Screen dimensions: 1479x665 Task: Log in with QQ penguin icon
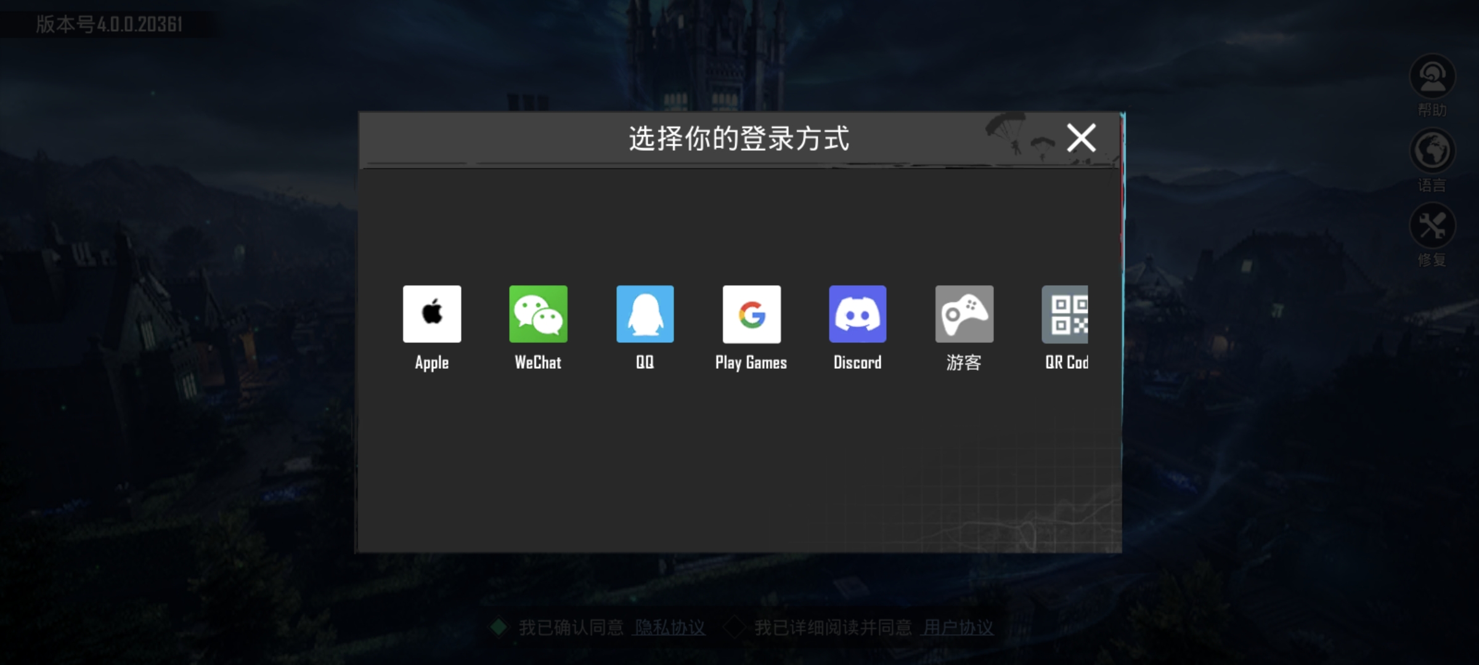(645, 314)
